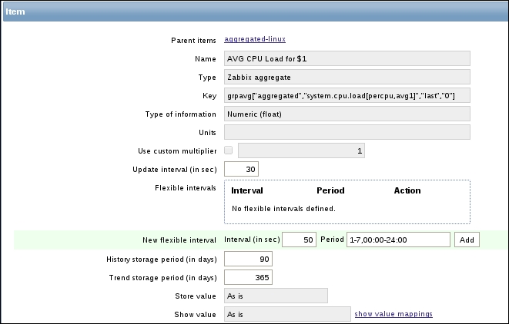The image size is (509, 324).
Task: Click the Interval column header in Flexible intervals
Action: [247, 190]
